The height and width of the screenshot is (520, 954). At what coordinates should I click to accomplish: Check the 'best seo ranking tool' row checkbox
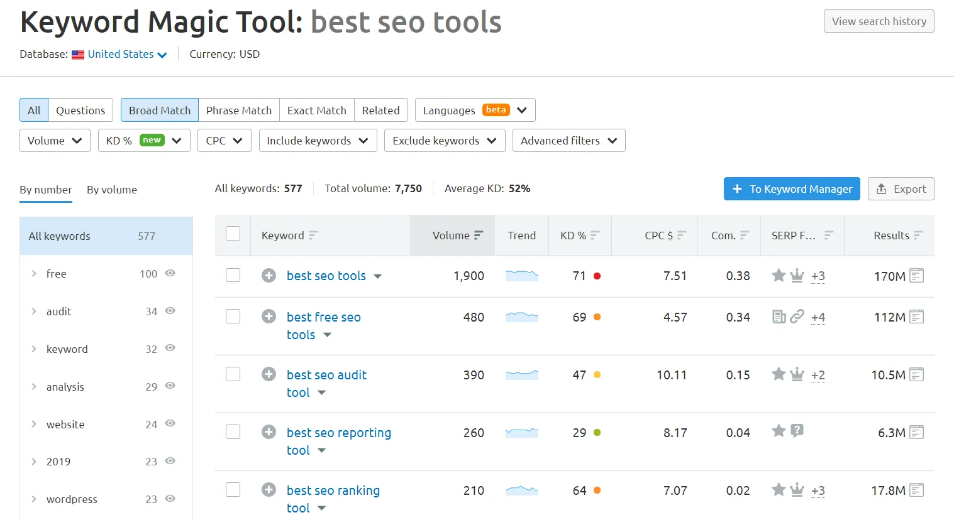point(233,490)
